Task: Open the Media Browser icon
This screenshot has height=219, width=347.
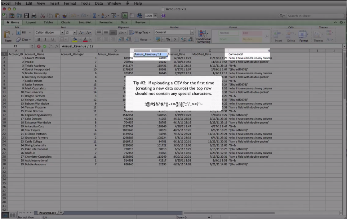Action: point(139,16)
